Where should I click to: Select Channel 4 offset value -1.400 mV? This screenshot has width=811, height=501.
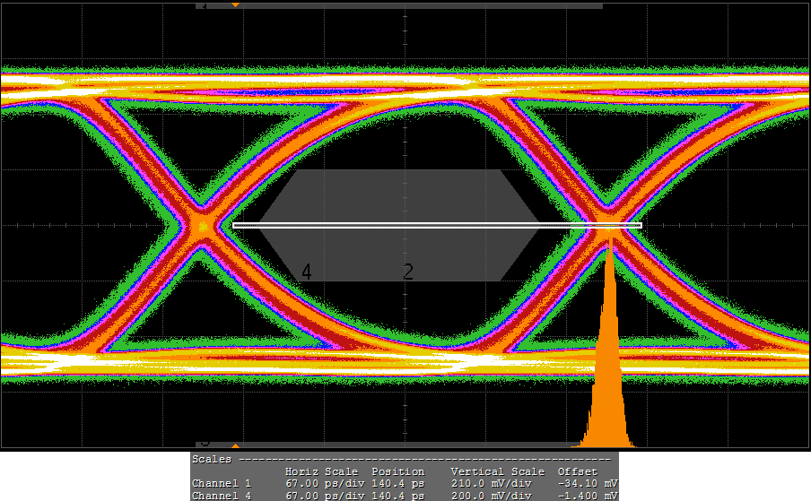pyautogui.click(x=587, y=496)
